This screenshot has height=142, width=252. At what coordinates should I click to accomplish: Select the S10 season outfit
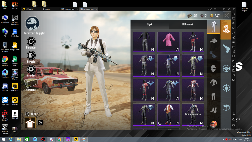pyautogui.click(x=193, y=66)
